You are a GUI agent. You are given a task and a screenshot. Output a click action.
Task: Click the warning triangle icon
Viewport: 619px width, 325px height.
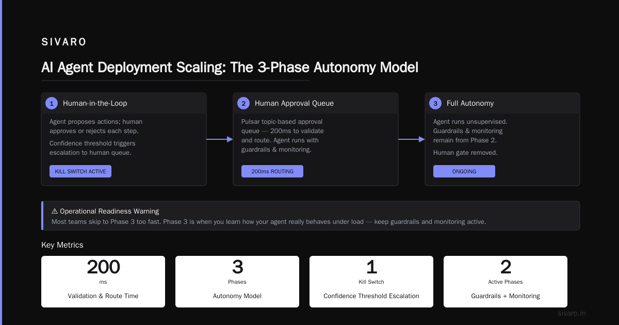pyautogui.click(x=55, y=211)
